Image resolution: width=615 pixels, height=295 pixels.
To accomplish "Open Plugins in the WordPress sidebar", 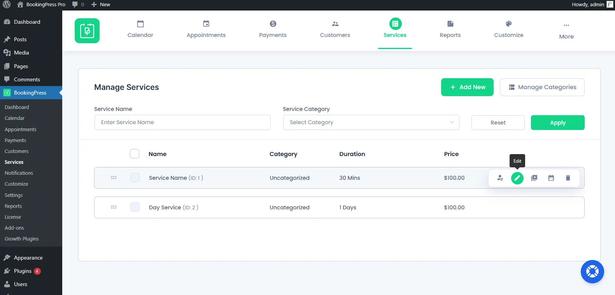I will point(31,271).
